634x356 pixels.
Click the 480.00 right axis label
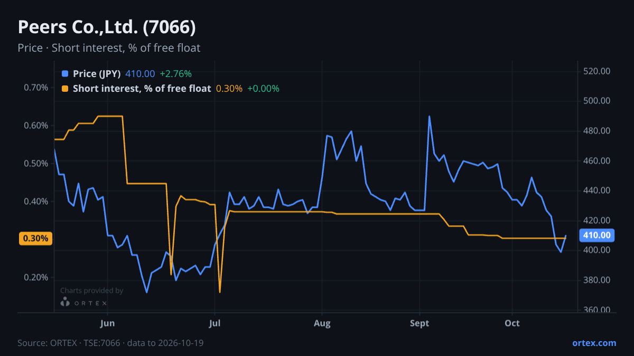tap(597, 131)
